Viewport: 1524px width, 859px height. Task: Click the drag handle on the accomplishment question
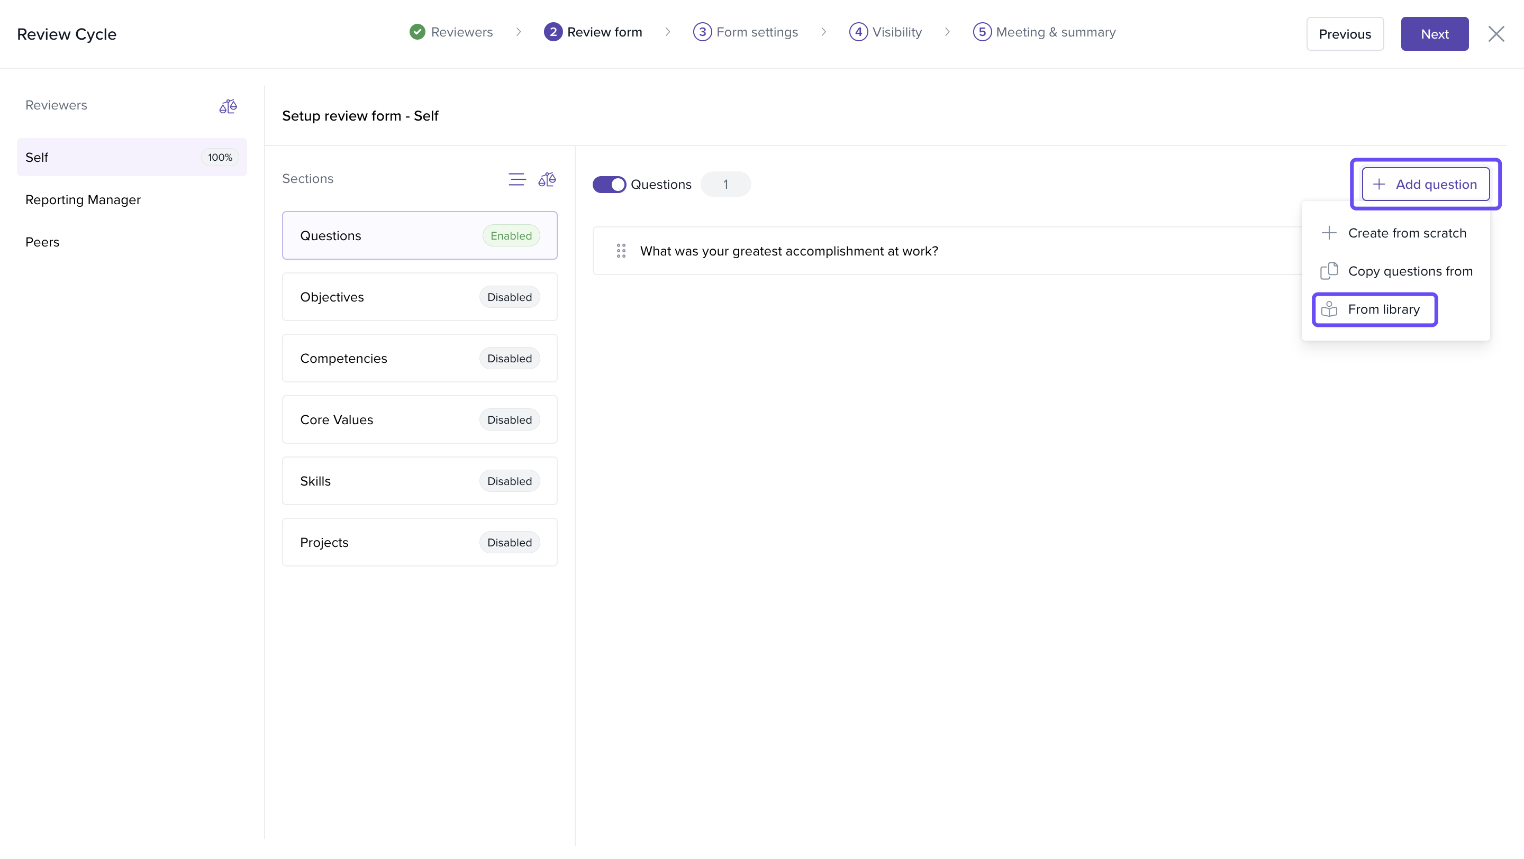tap(621, 251)
